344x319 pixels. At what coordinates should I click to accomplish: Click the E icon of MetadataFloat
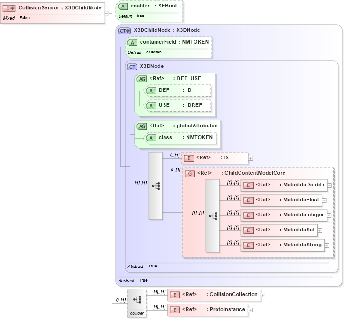(248, 200)
